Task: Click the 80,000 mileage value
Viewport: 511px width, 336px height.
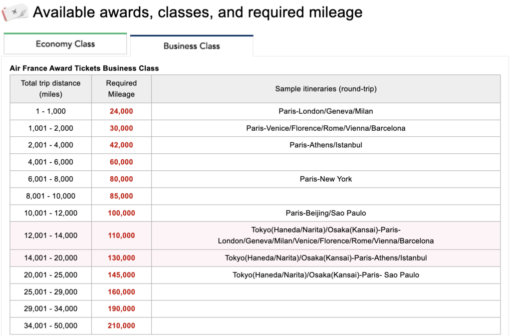Action: (121, 179)
